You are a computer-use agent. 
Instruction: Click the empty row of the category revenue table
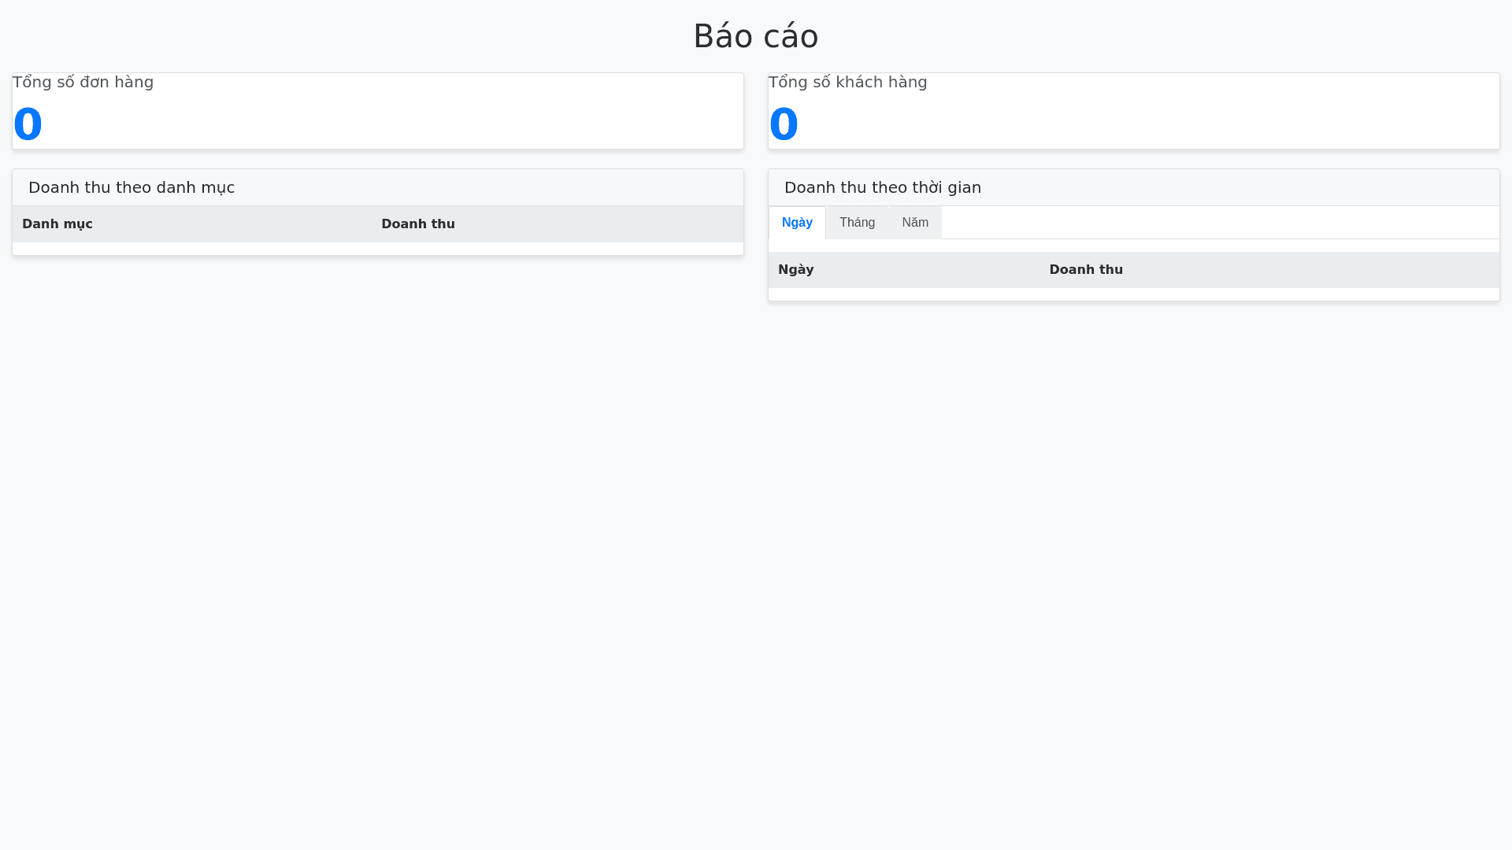(x=377, y=248)
